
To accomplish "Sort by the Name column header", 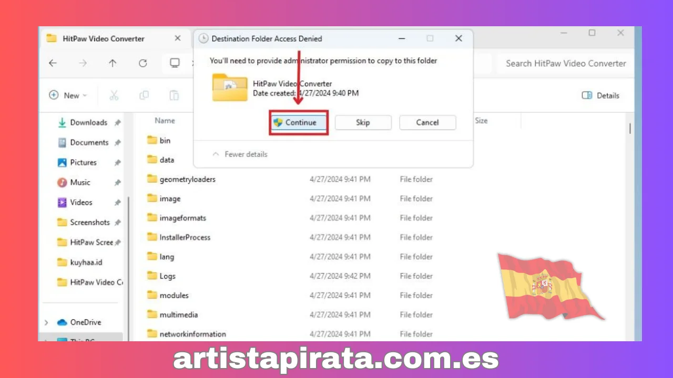I will coord(165,121).
